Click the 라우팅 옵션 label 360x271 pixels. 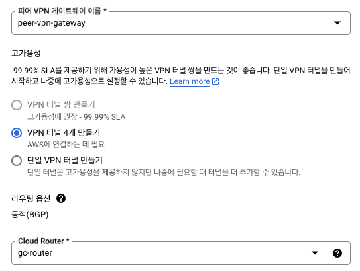click(30, 198)
